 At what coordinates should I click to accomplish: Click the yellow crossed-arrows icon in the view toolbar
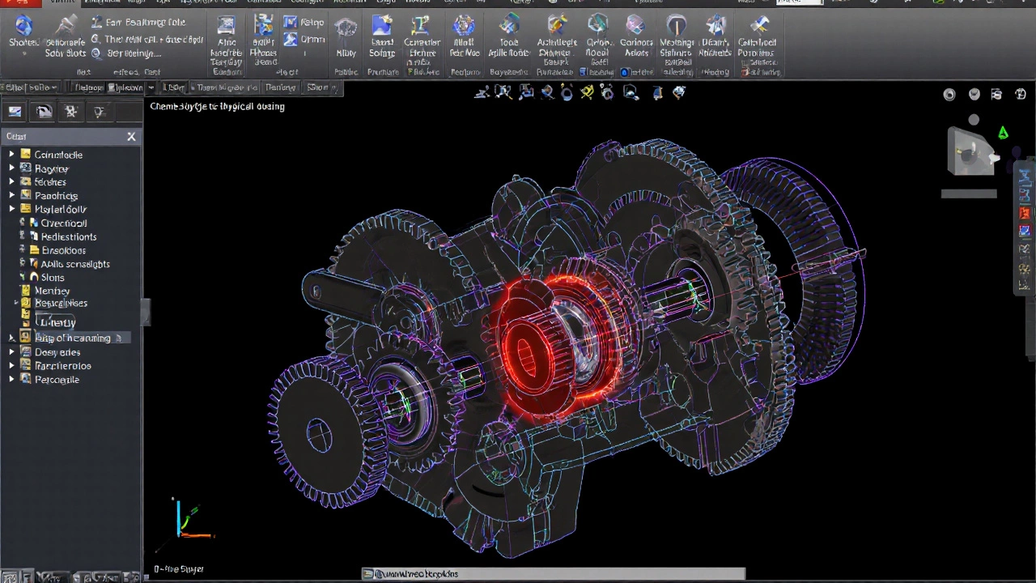(x=587, y=93)
